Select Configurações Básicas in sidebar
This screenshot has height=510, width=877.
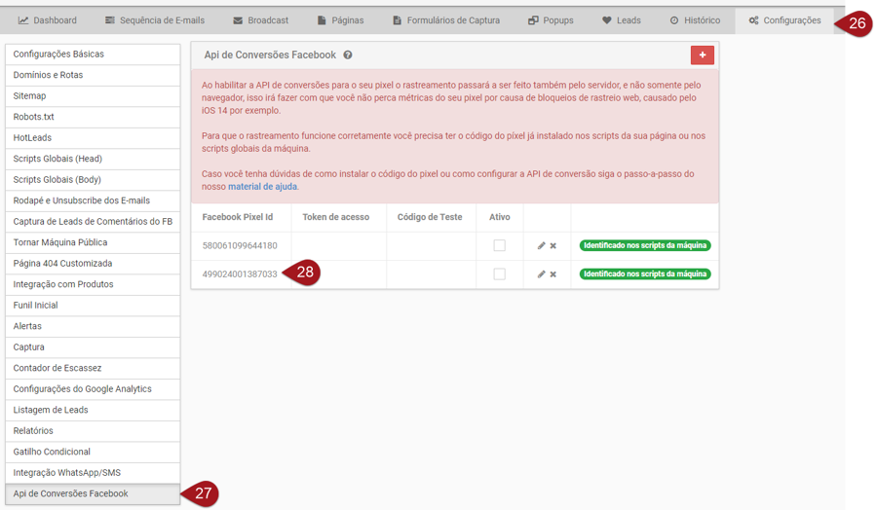pos(93,55)
